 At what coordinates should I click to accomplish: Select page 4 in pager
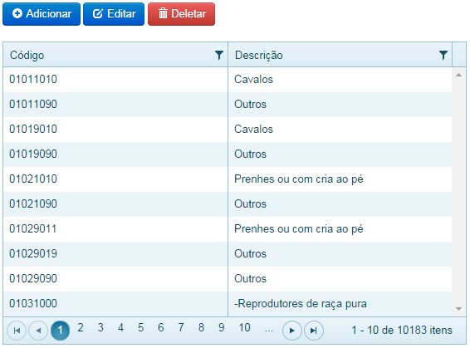120,327
